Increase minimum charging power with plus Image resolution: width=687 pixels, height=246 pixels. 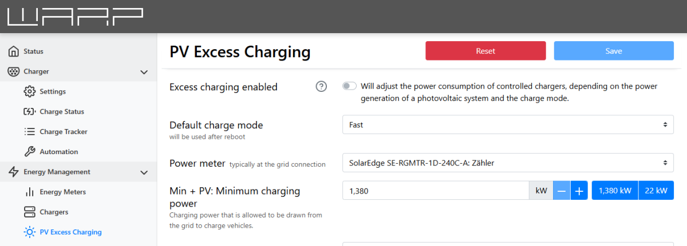tap(579, 191)
